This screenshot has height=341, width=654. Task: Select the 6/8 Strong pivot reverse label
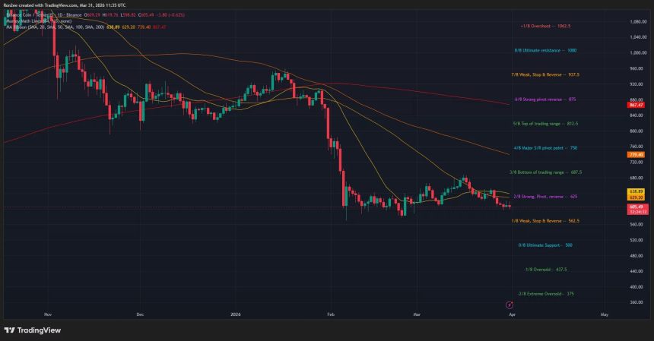(547, 99)
